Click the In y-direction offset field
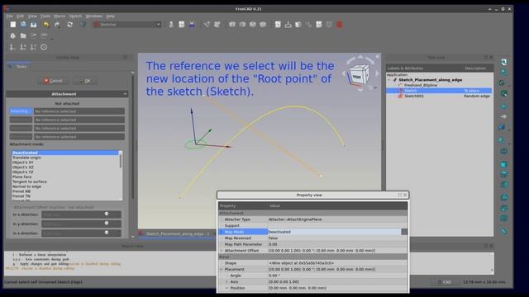529x297 pixels. pos(81,224)
